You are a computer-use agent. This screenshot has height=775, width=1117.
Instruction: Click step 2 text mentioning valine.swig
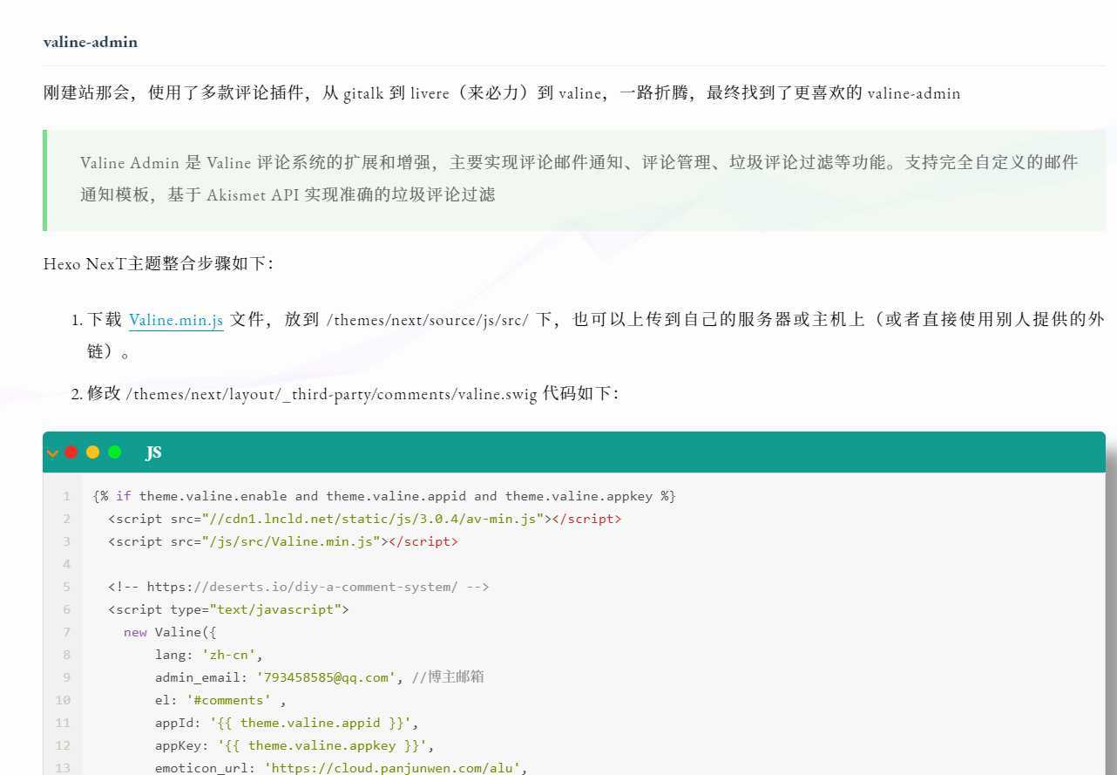(x=353, y=394)
